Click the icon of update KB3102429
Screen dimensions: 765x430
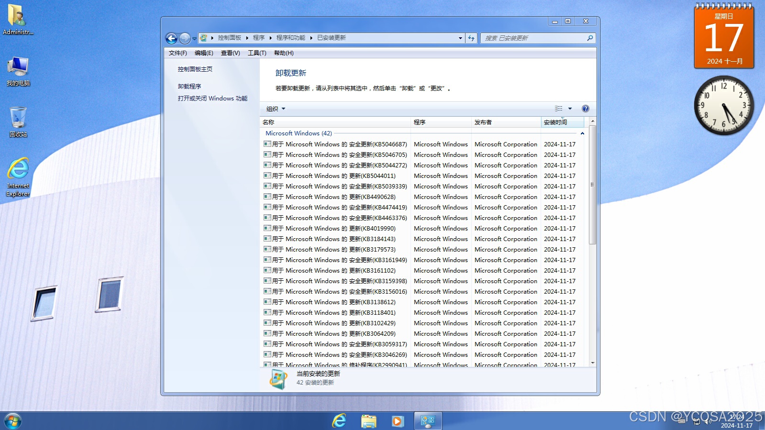(x=267, y=323)
